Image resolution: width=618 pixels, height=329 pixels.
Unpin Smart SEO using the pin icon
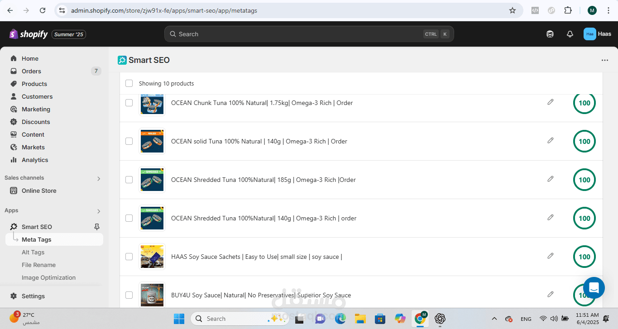(x=96, y=227)
